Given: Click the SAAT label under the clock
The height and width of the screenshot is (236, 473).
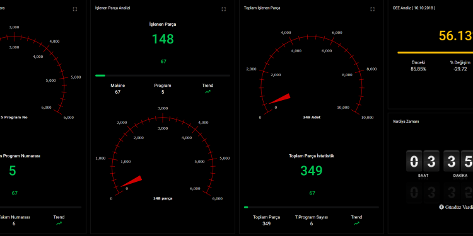Looking at the screenshot, I should [423, 176].
